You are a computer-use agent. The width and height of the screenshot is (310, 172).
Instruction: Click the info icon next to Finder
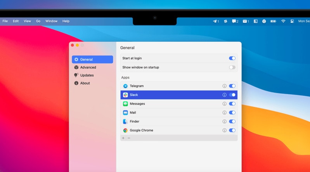coord(224,122)
